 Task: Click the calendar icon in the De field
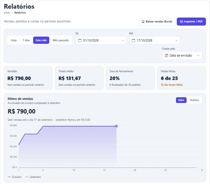[80, 40]
